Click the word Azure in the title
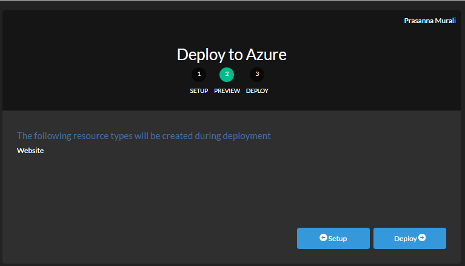The height and width of the screenshot is (266, 465). coord(266,55)
